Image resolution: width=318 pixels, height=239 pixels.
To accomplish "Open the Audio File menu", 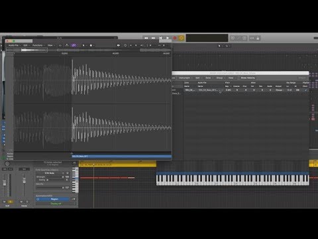I will pos(14,45).
